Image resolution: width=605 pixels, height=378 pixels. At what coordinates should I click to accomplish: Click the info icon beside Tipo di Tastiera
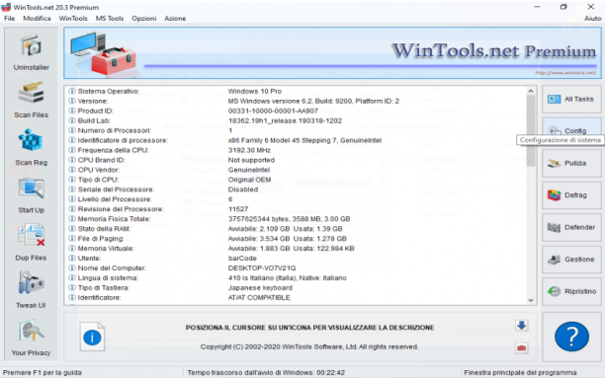(72, 287)
